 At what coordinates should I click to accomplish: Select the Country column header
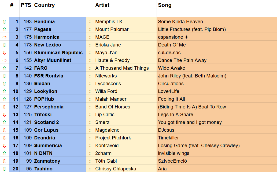(45, 5)
